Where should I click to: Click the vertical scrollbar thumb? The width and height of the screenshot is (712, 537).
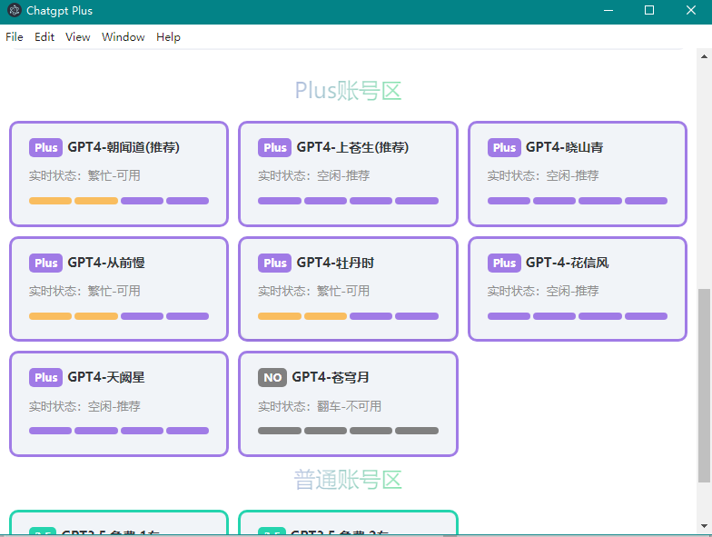[x=704, y=385]
